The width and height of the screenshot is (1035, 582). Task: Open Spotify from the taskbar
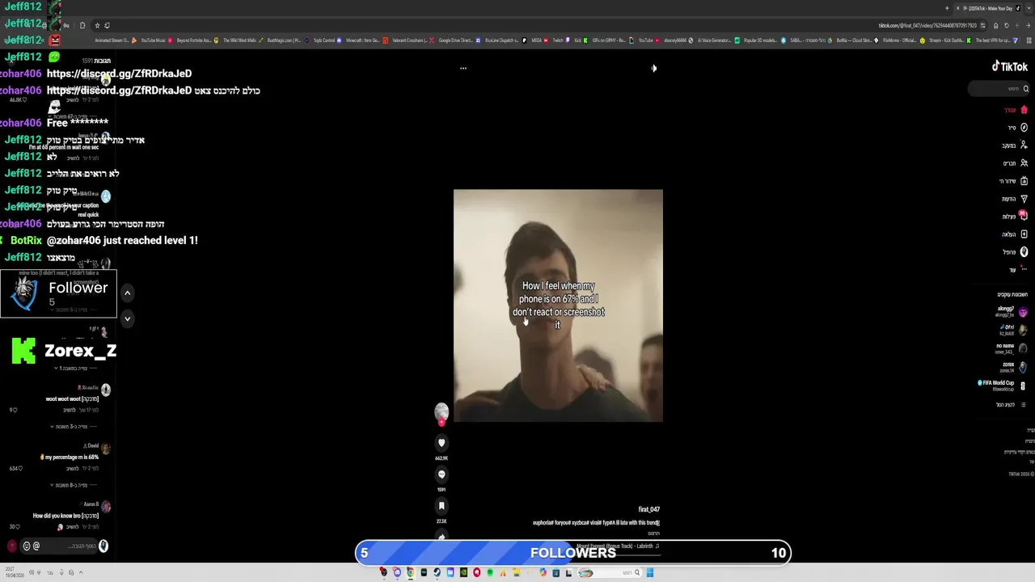pyautogui.click(x=490, y=572)
